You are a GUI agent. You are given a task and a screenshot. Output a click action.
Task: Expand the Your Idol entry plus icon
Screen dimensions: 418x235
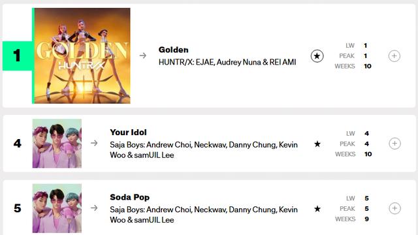[x=394, y=144]
